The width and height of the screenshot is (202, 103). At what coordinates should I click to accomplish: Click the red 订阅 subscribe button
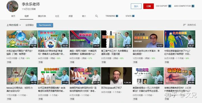(x=148, y=6)
